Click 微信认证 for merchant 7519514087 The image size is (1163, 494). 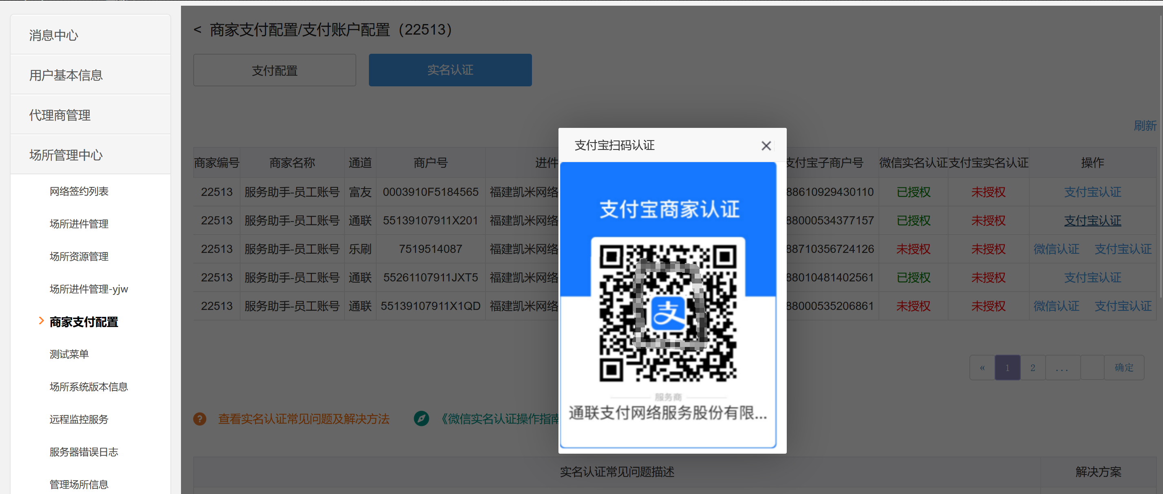click(1057, 249)
